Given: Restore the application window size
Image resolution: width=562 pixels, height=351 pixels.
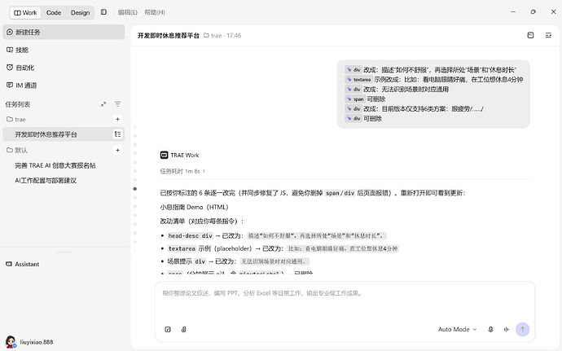Looking at the screenshot, I should click(x=533, y=12).
